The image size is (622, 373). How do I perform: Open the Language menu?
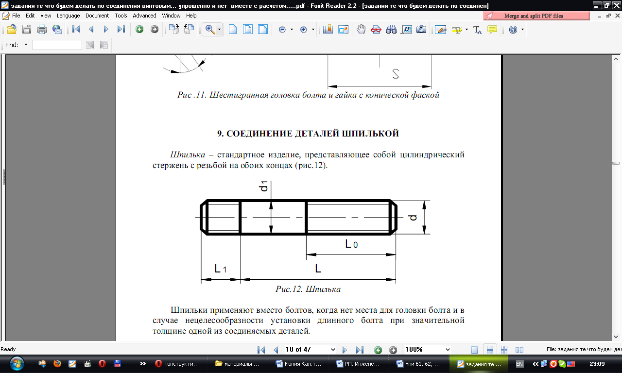[x=68, y=16]
